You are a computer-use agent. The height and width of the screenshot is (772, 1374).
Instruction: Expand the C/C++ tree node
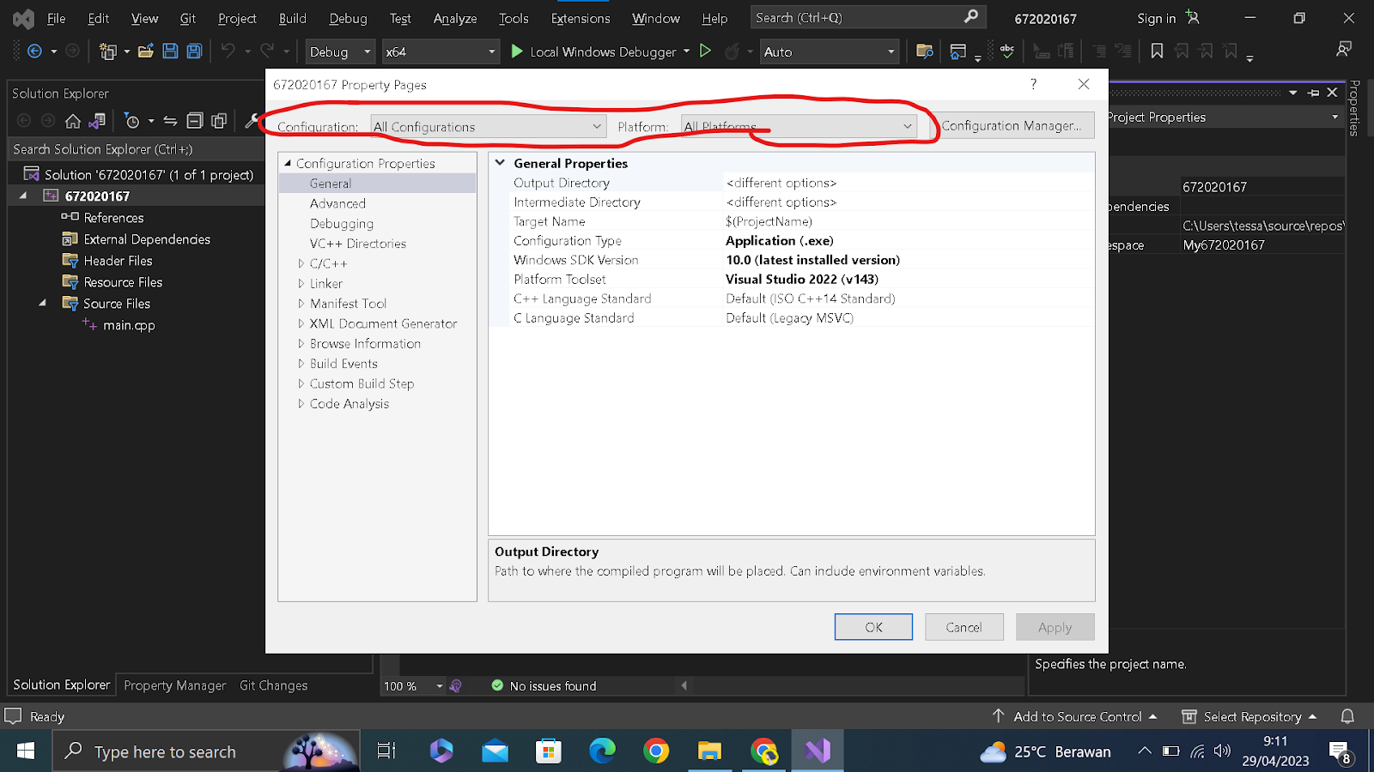[x=301, y=263]
